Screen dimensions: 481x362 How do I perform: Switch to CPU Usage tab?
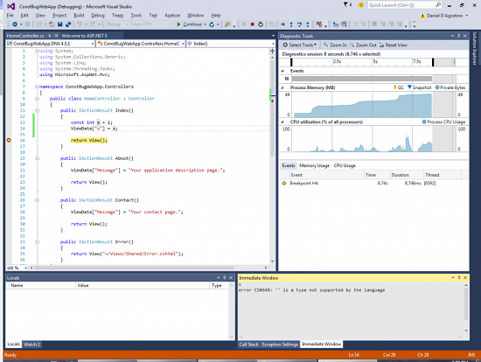[345, 165]
